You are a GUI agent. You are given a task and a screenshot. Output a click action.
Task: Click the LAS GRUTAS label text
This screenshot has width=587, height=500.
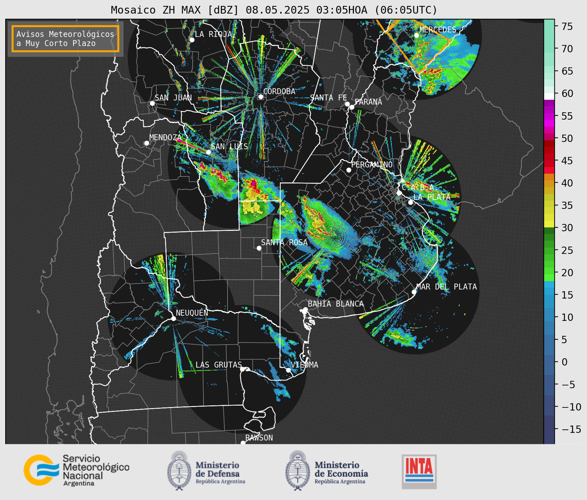click(219, 365)
